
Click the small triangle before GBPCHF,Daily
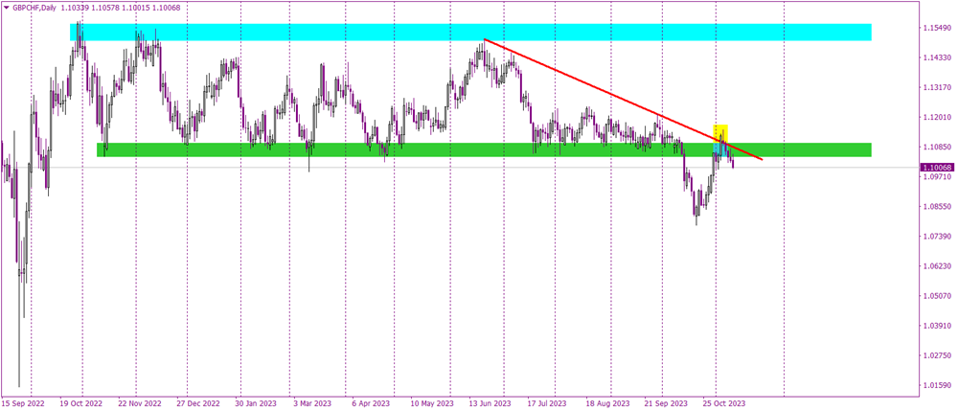point(6,6)
